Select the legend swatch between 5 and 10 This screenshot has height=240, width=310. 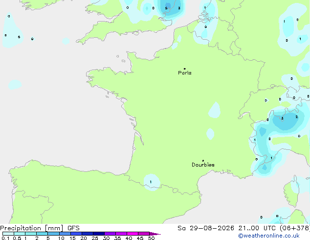point(53,234)
